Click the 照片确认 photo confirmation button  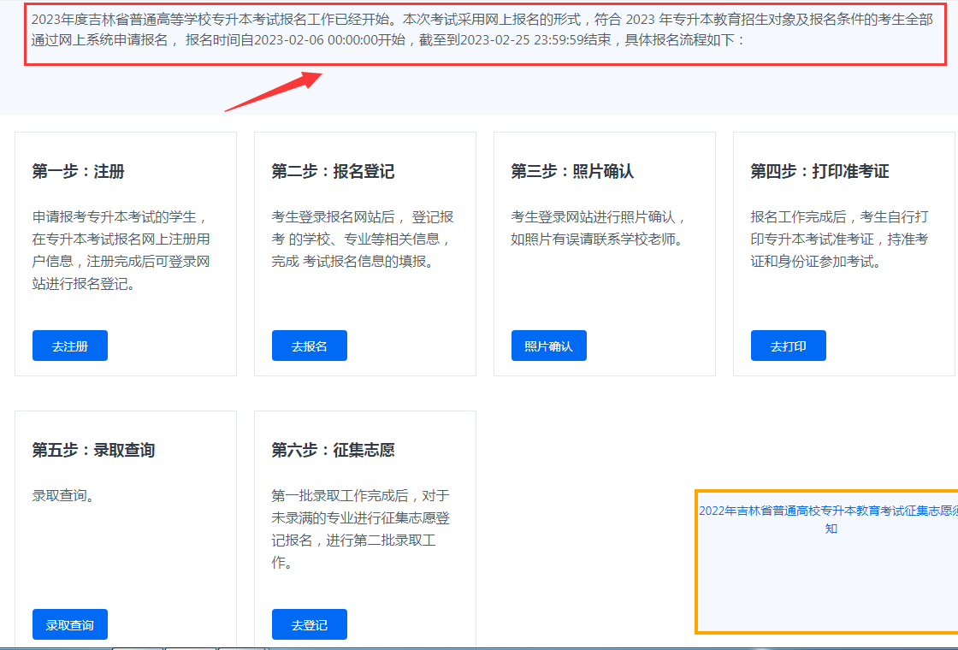pyautogui.click(x=548, y=345)
